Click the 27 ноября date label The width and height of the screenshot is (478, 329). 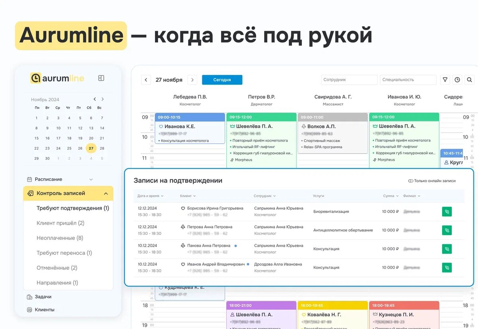coord(169,80)
